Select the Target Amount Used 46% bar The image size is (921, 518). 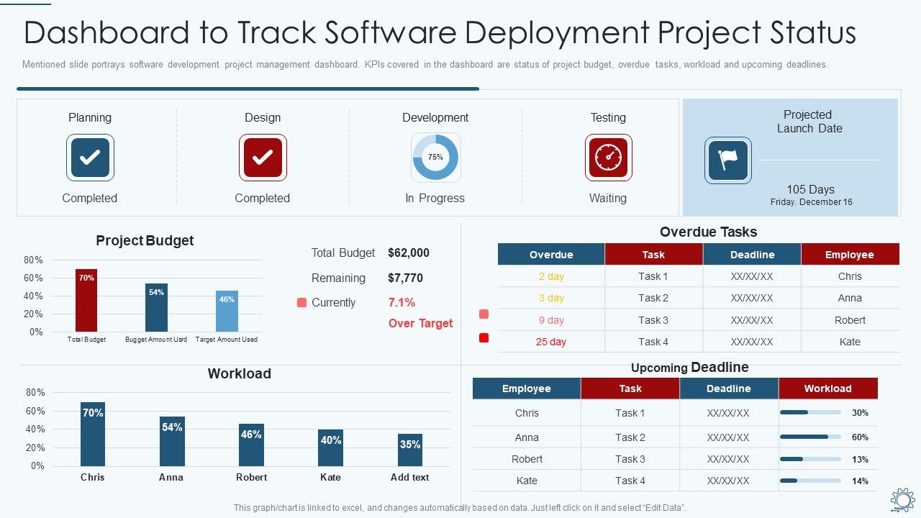click(x=227, y=312)
